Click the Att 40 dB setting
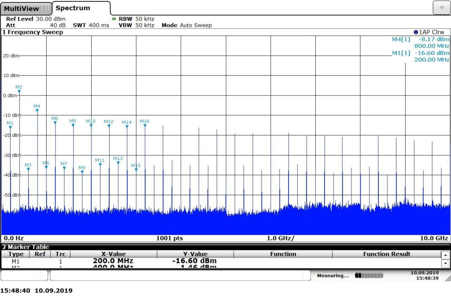 coord(36,25)
